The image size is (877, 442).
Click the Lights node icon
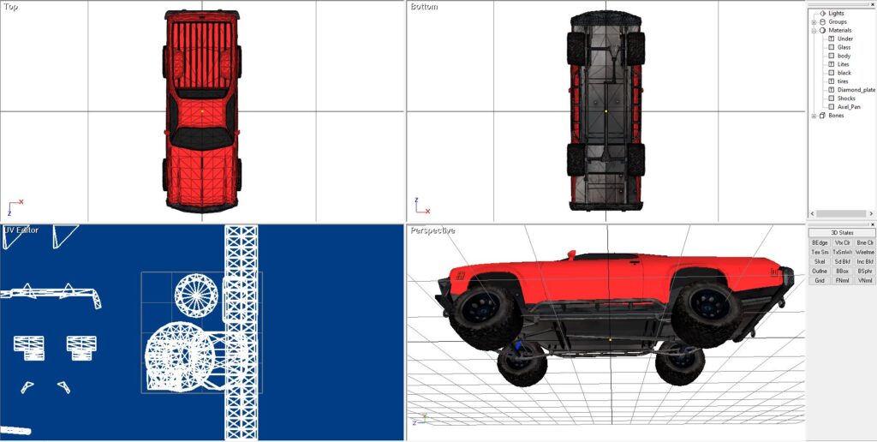pyautogui.click(x=822, y=13)
